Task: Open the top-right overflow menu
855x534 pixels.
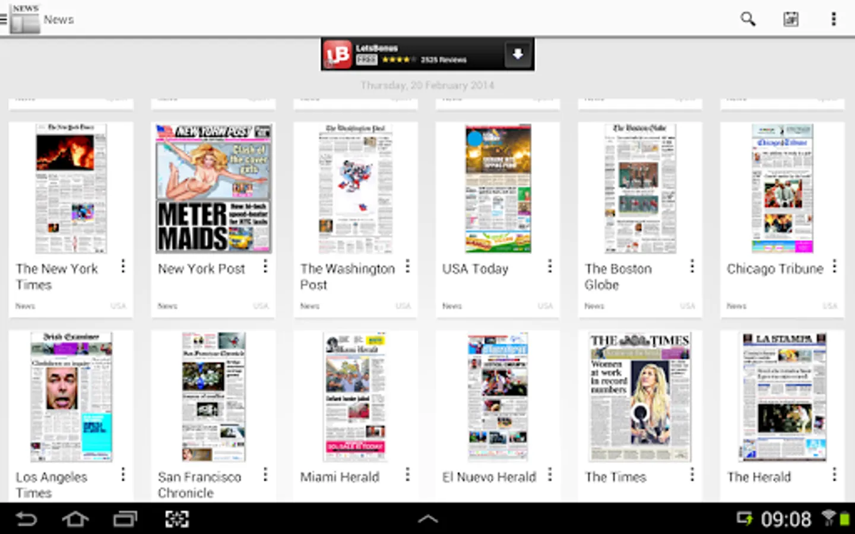Action: coord(834,19)
